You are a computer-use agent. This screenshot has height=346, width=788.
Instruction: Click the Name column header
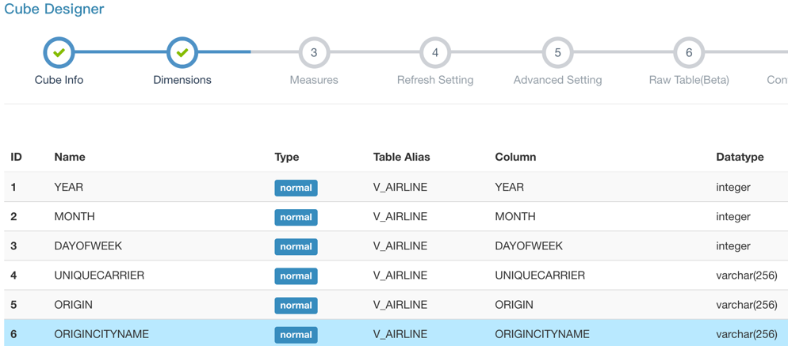point(70,157)
